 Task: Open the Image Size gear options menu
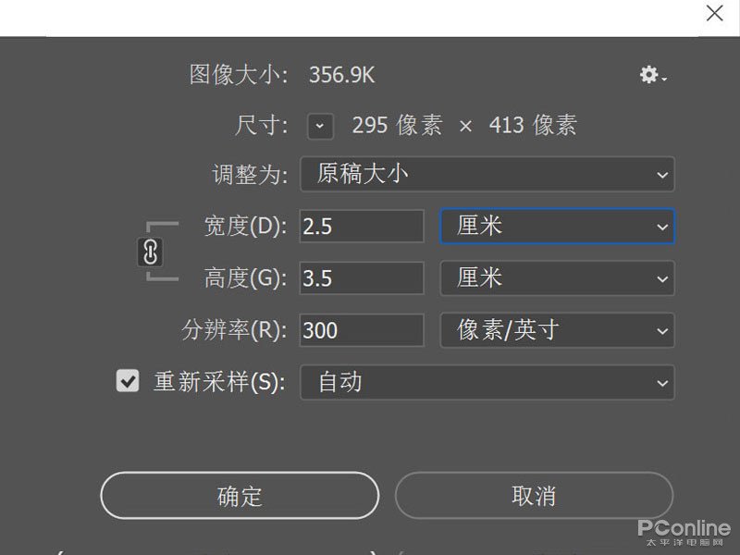(647, 75)
